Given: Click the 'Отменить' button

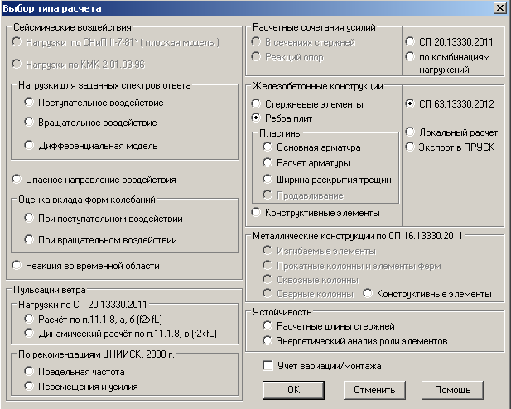Looking at the screenshot, I should point(374,390).
